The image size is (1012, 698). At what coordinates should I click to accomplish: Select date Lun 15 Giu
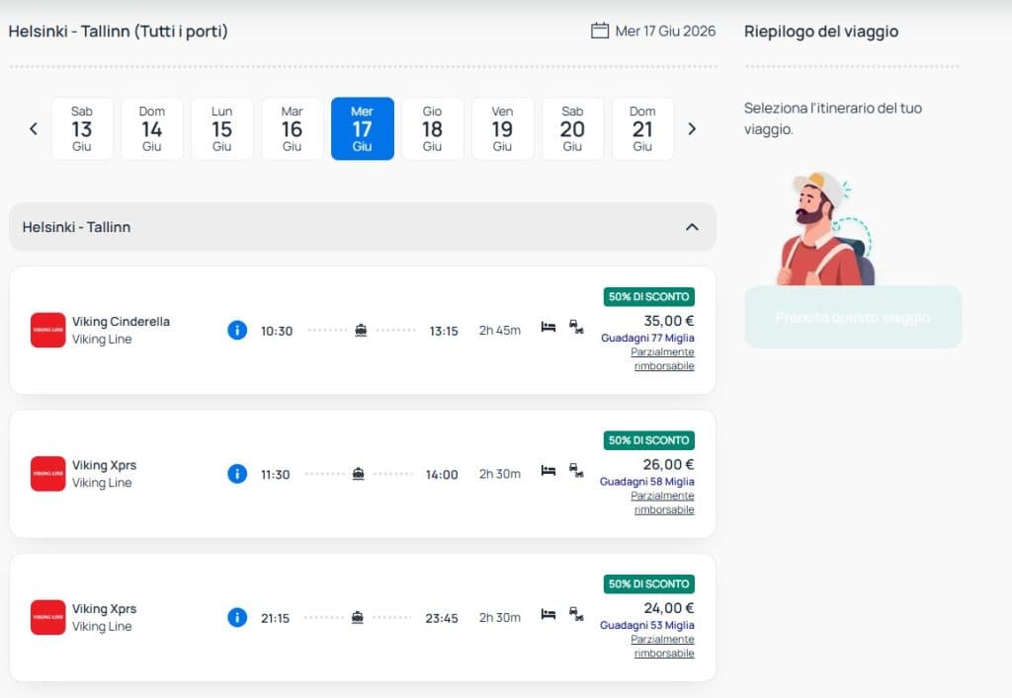[x=222, y=129]
